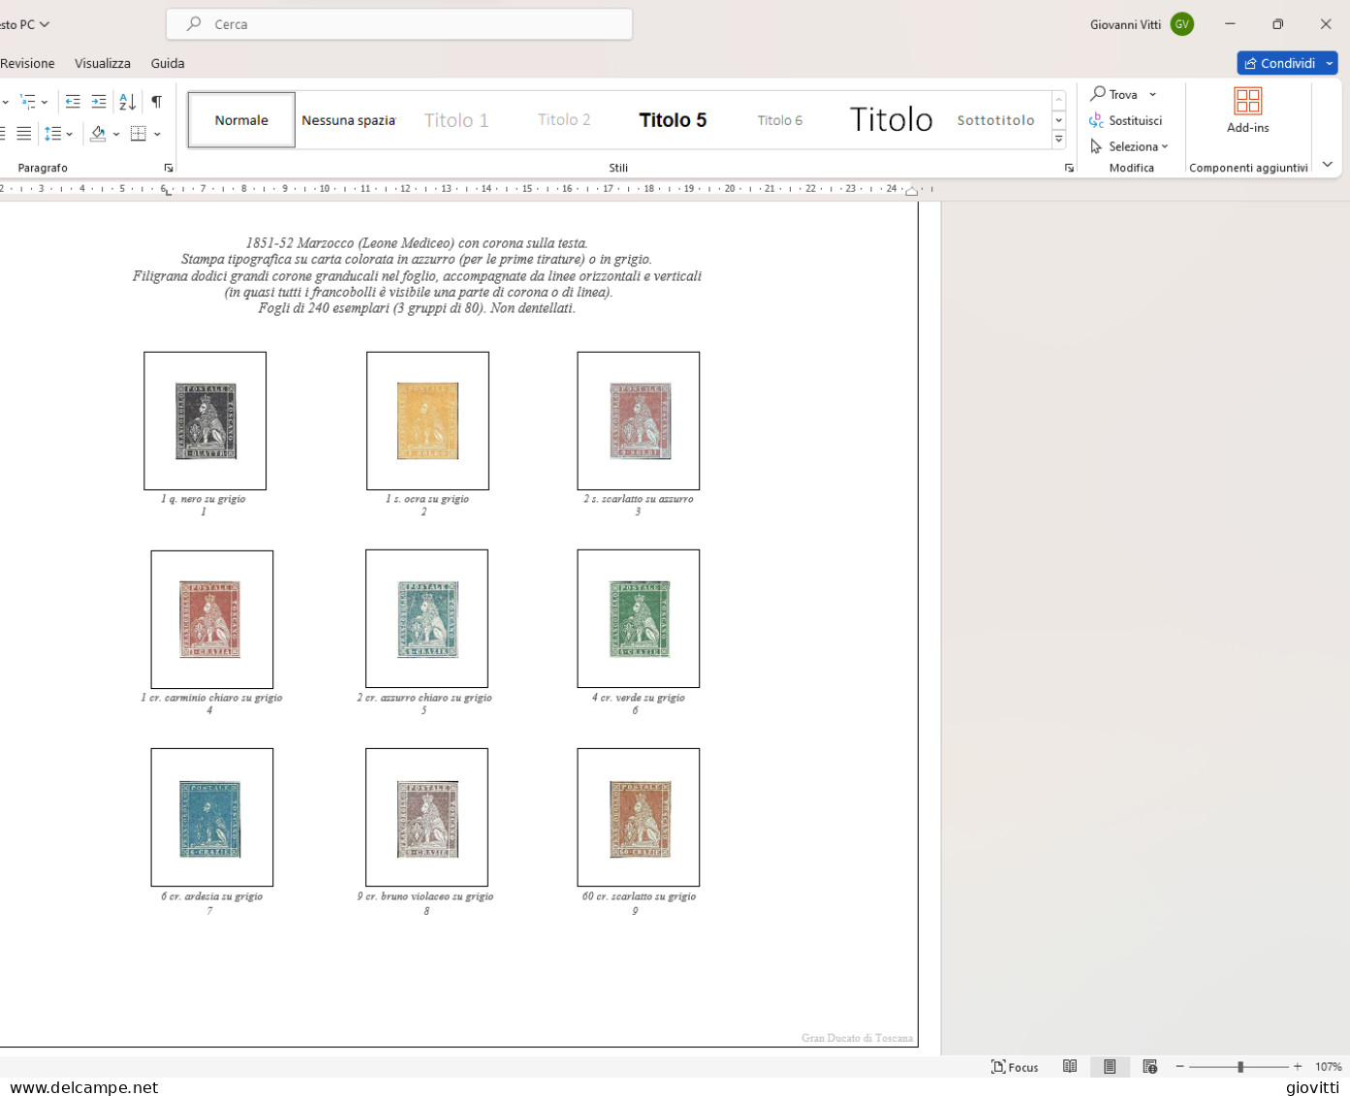Click the 'Gran Ducato di Toscana' footer text

pyautogui.click(x=857, y=1038)
